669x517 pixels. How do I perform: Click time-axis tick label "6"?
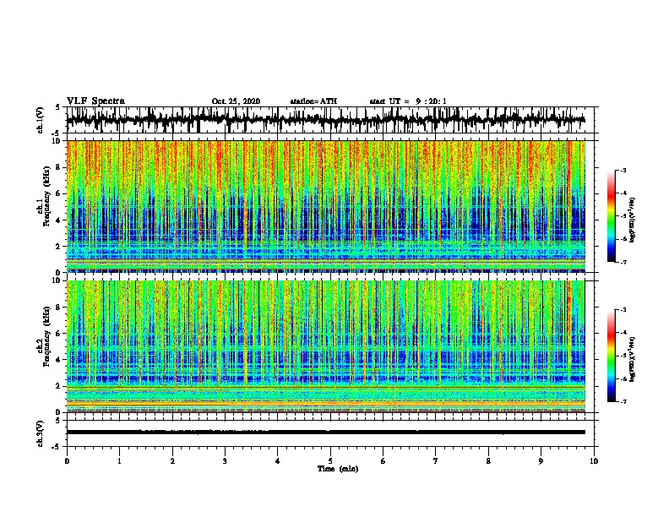click(x=383, y=461)
